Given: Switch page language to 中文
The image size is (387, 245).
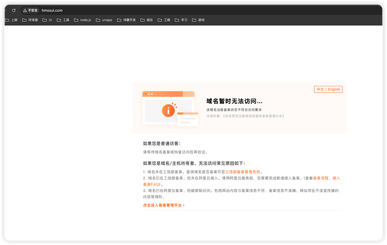Looking at the screenshot, I should (320, 89).
